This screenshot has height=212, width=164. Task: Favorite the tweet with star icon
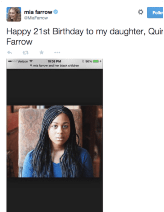click(42, 52)
